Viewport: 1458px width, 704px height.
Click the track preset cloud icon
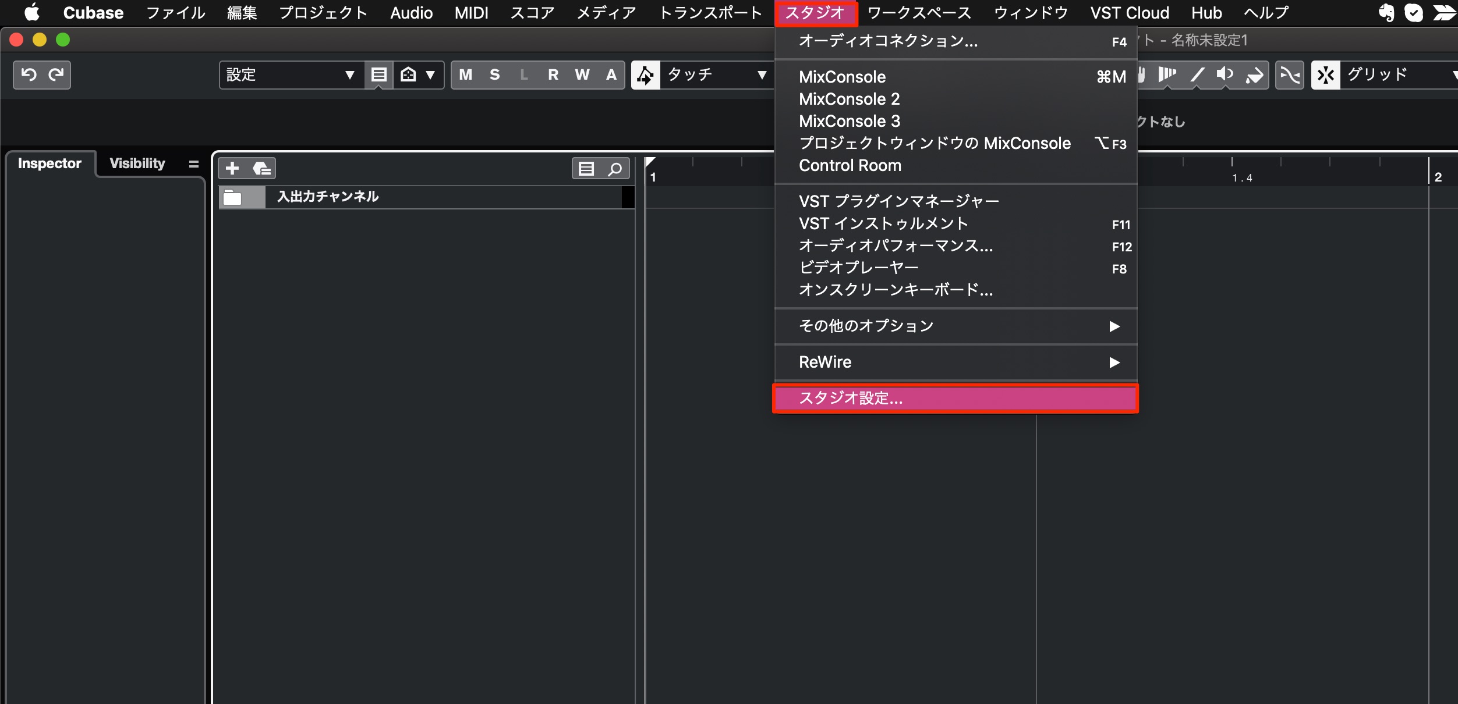(261, 169)
